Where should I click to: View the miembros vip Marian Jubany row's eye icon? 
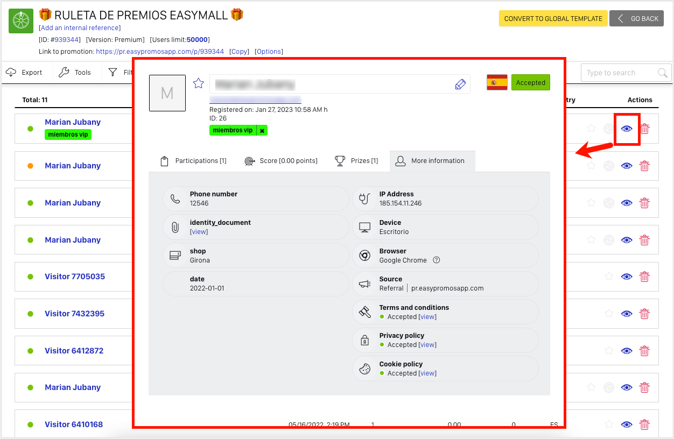[x=627, y=129]
